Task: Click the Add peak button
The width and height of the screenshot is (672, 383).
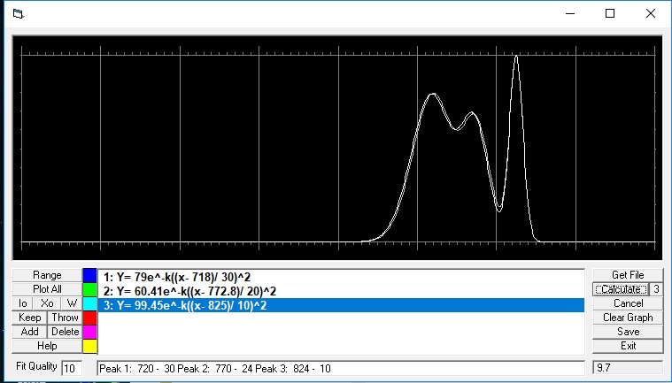Action: (29, 332)
